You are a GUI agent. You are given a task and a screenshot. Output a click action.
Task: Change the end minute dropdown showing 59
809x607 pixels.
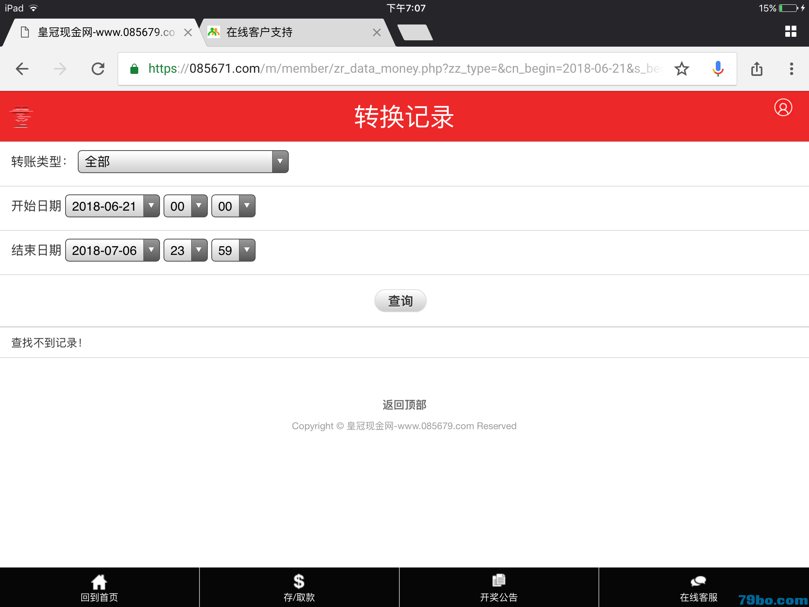[233, 250]
